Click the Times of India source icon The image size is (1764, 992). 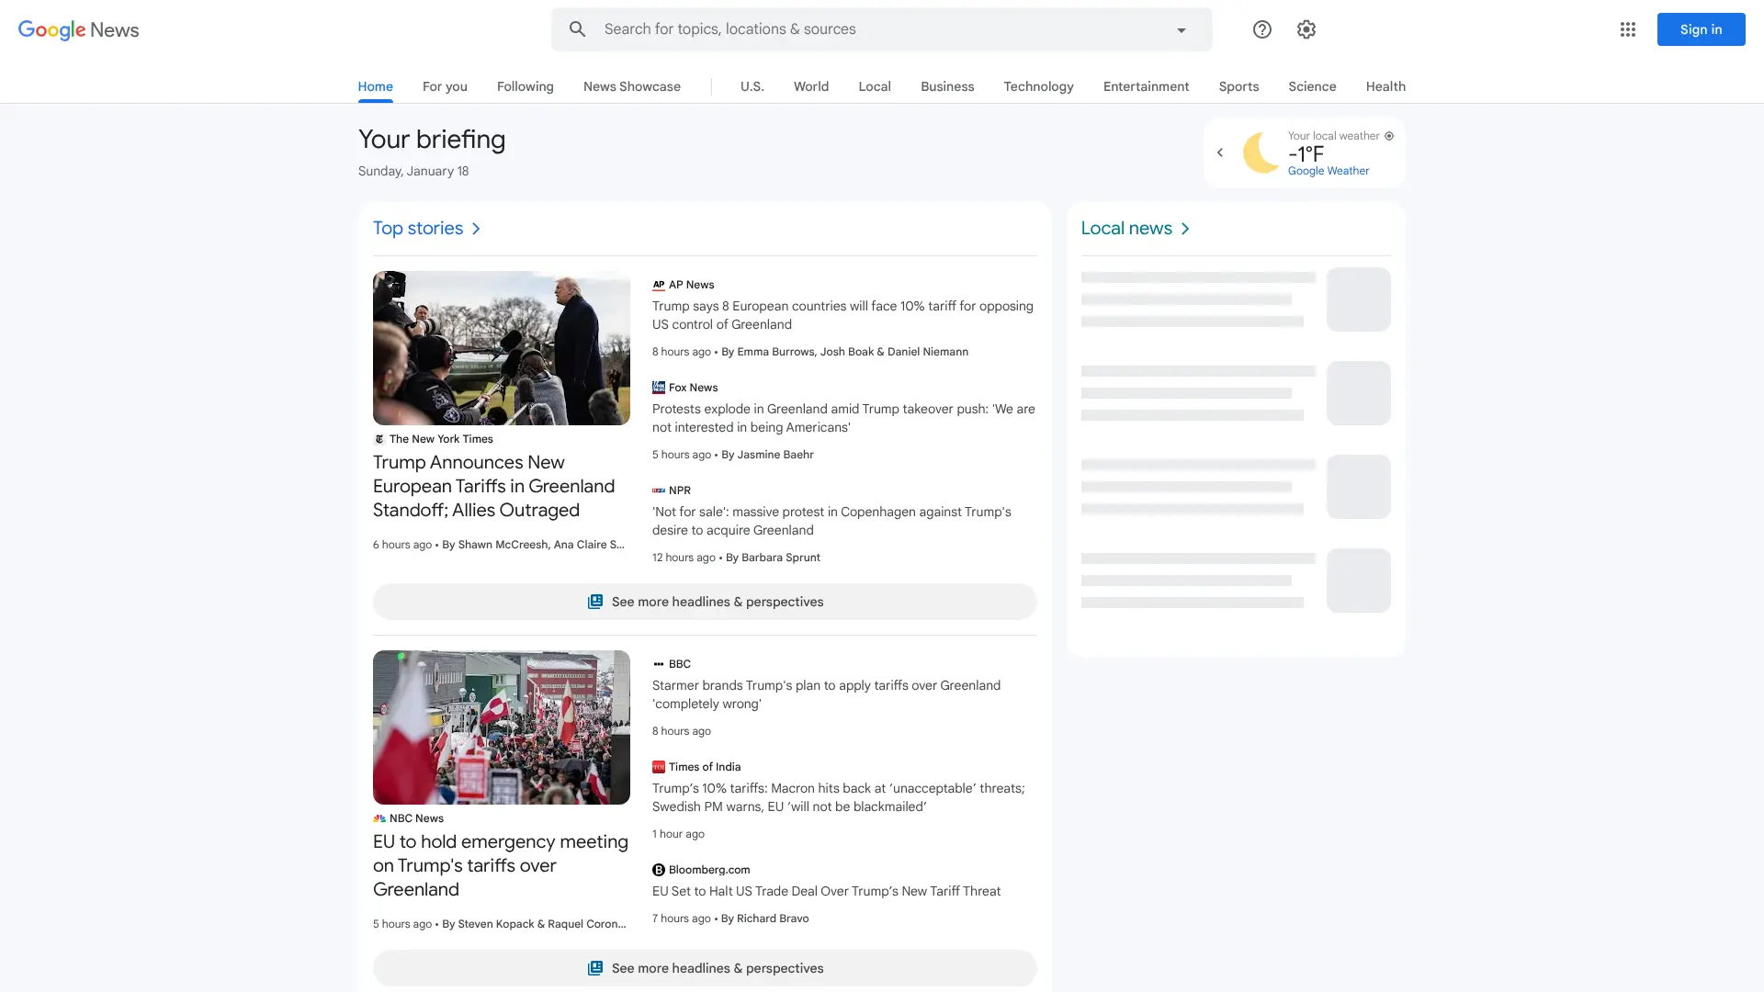pyautogui.click(x=659, y=767)
